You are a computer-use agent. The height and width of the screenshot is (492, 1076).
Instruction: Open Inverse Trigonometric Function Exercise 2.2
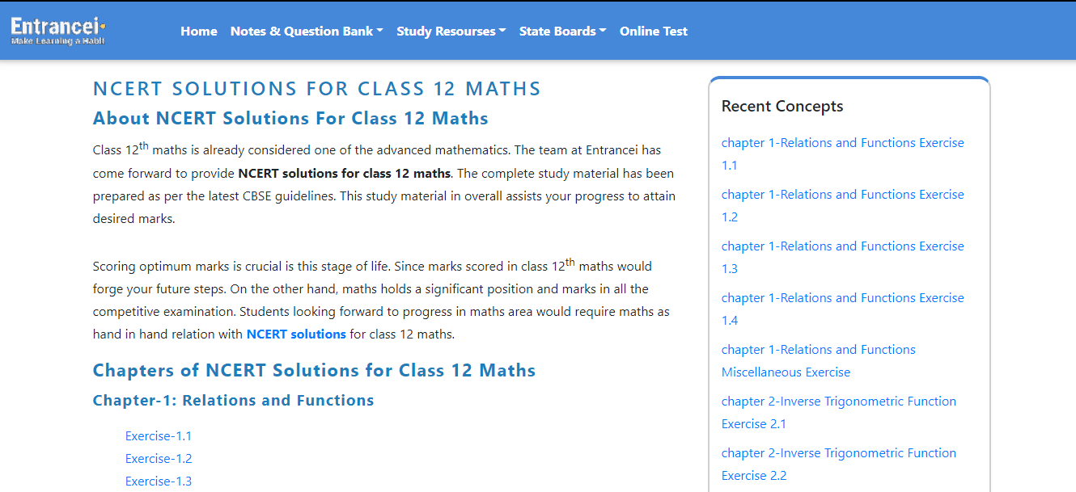pyautogui.click(x=838, y=464)
